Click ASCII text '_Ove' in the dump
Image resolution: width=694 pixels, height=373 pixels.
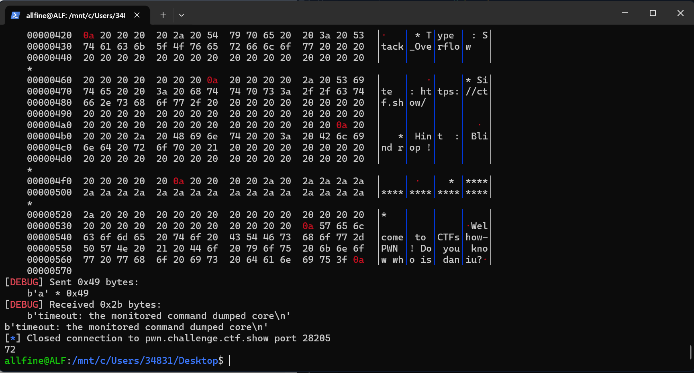(x=420, y=46)
